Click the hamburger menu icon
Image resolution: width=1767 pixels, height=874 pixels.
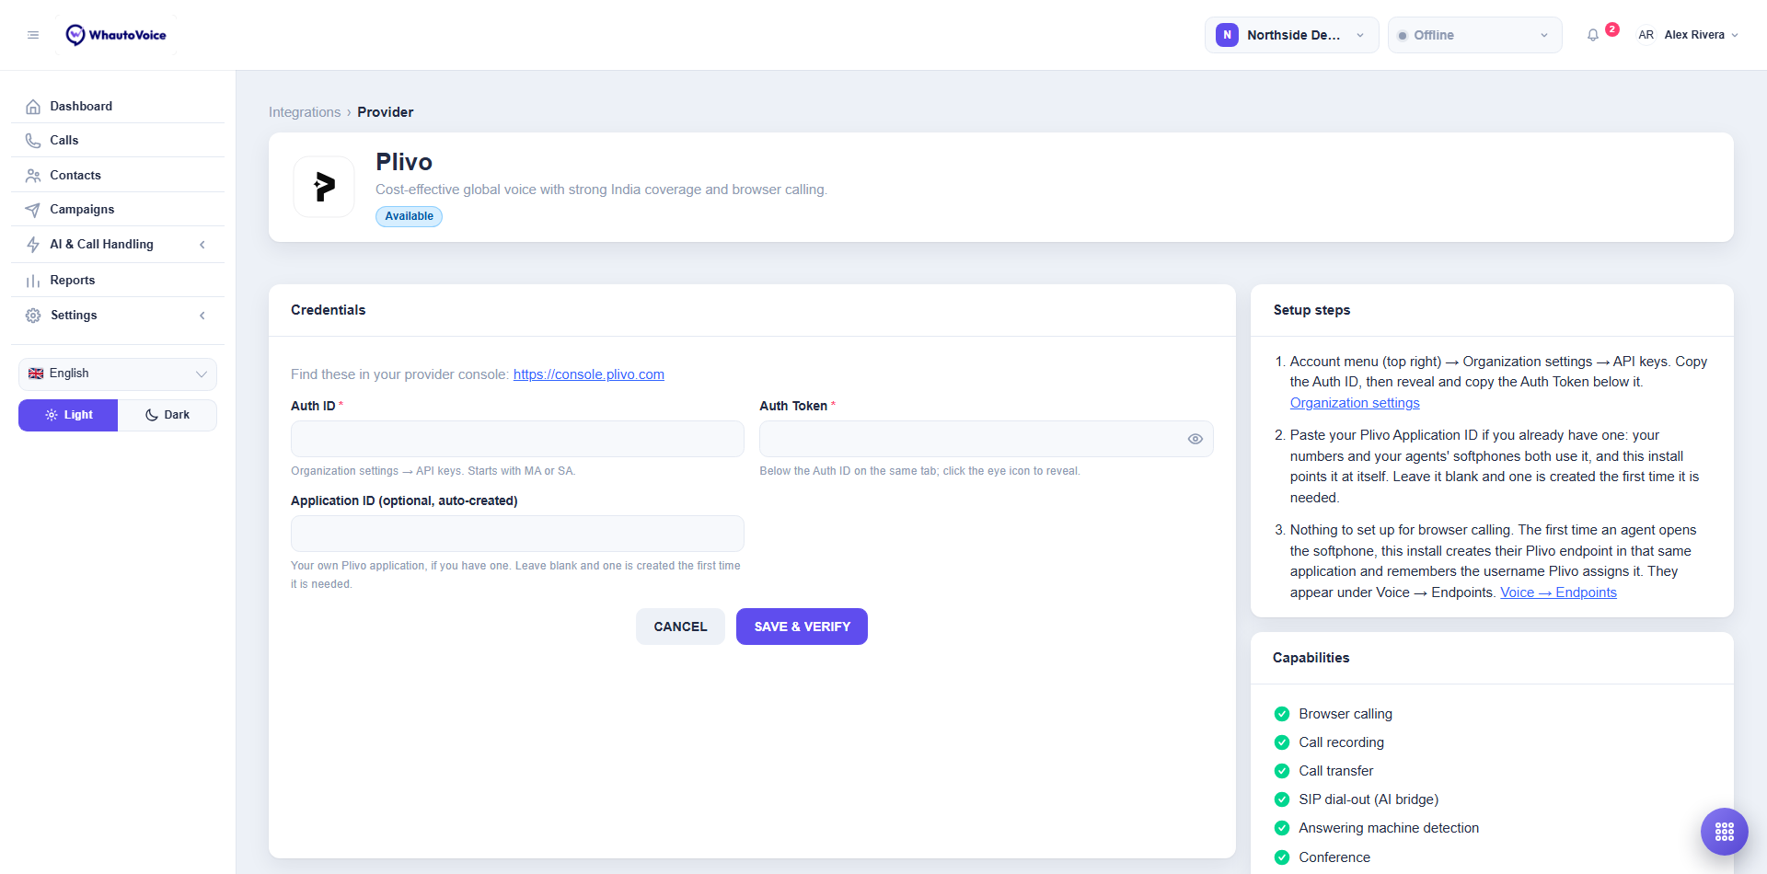[x=33, y=35]
